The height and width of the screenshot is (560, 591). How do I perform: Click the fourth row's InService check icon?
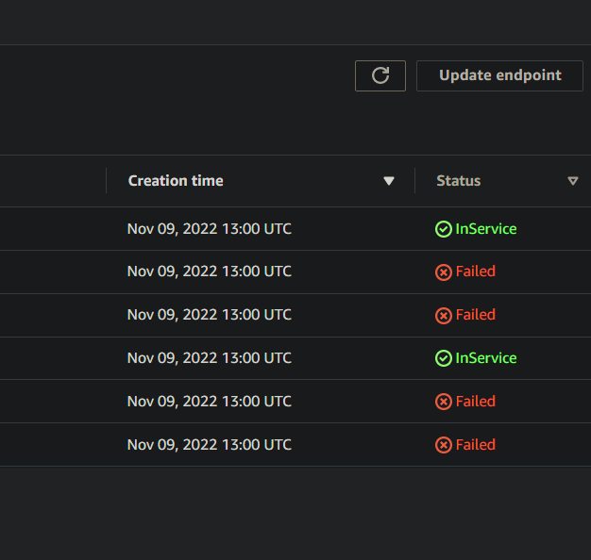444,358
